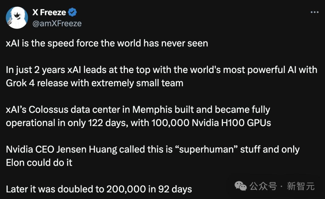Open the three-dot more options menu
This screenshot has height=199, width=325.
(314, 12)
